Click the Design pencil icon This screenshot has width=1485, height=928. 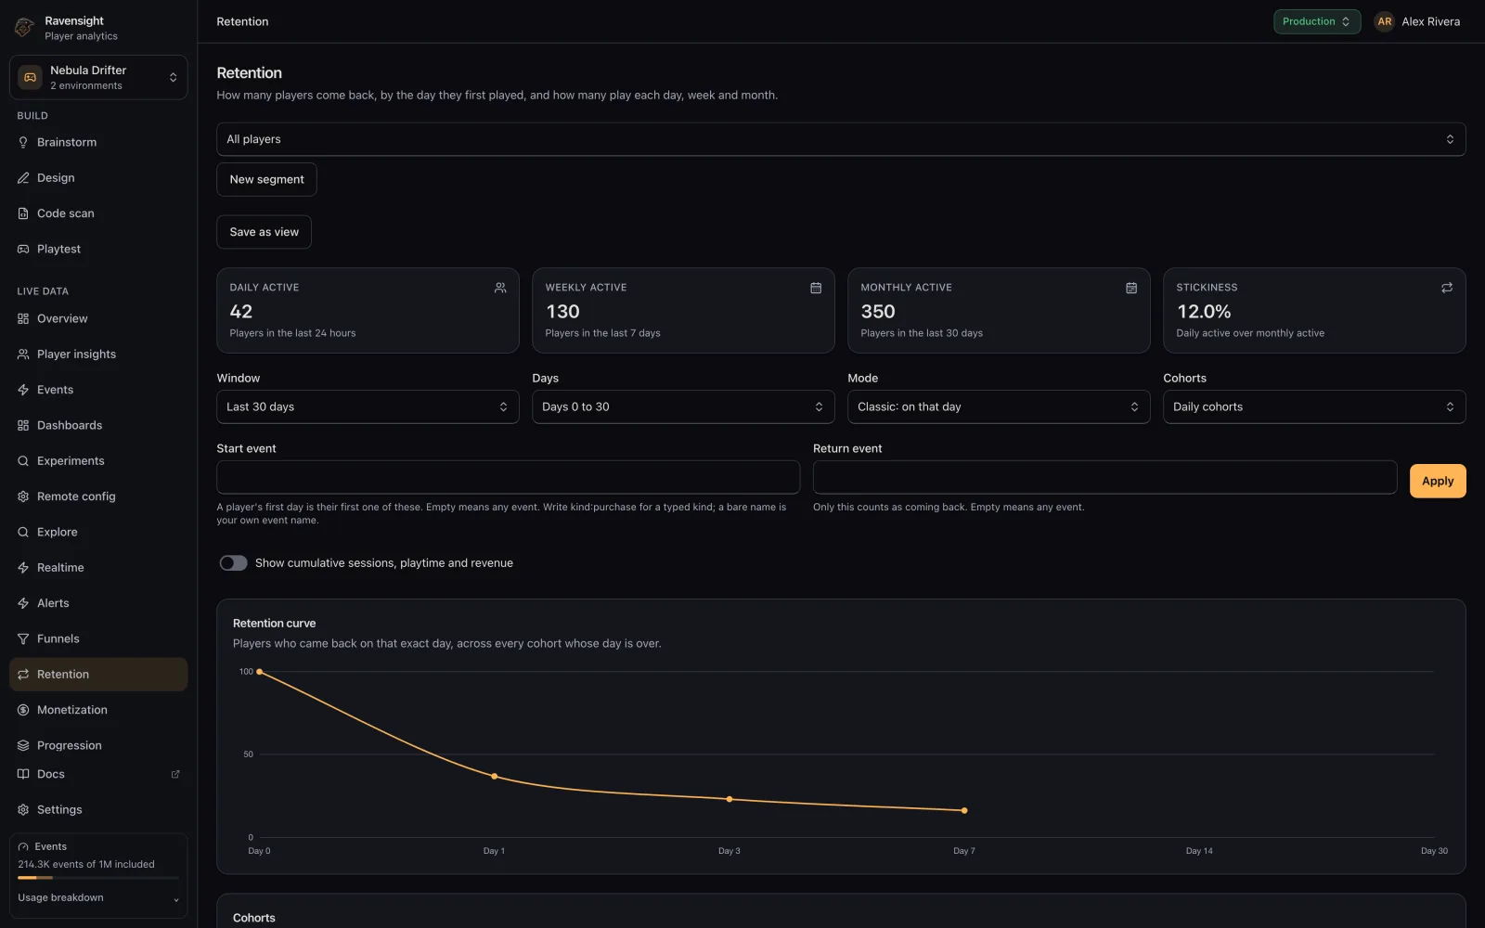(23, 178)
